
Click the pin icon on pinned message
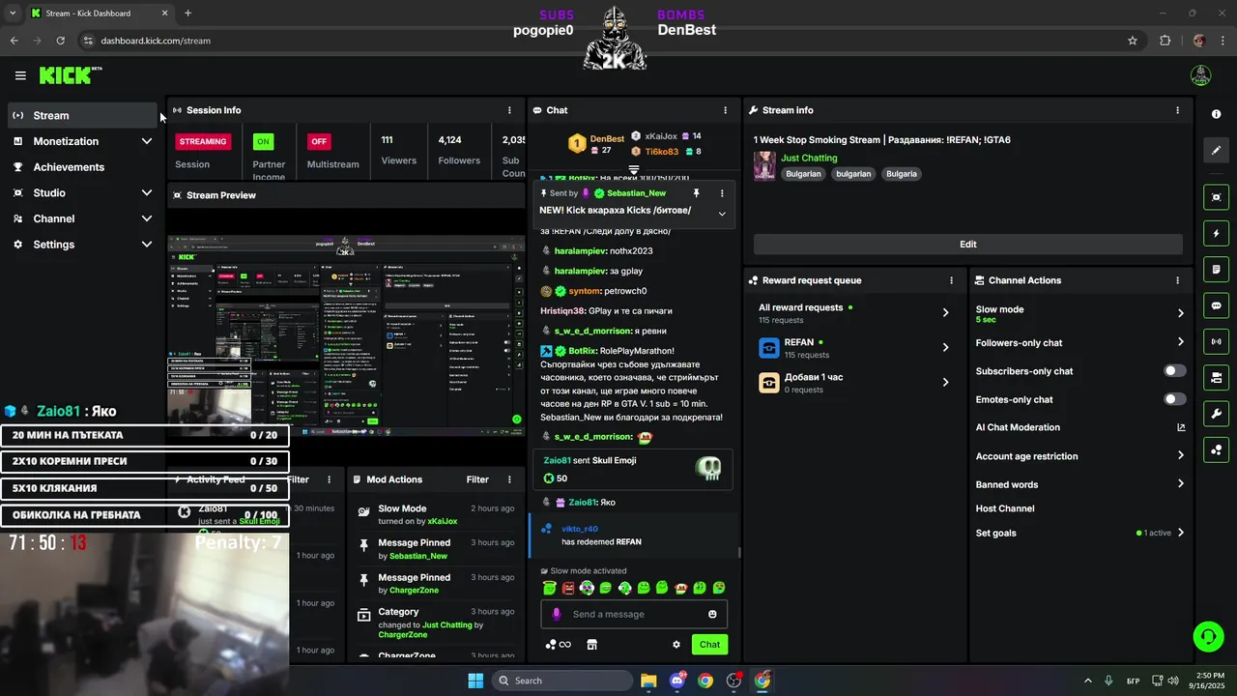click(x=696, y=193)
